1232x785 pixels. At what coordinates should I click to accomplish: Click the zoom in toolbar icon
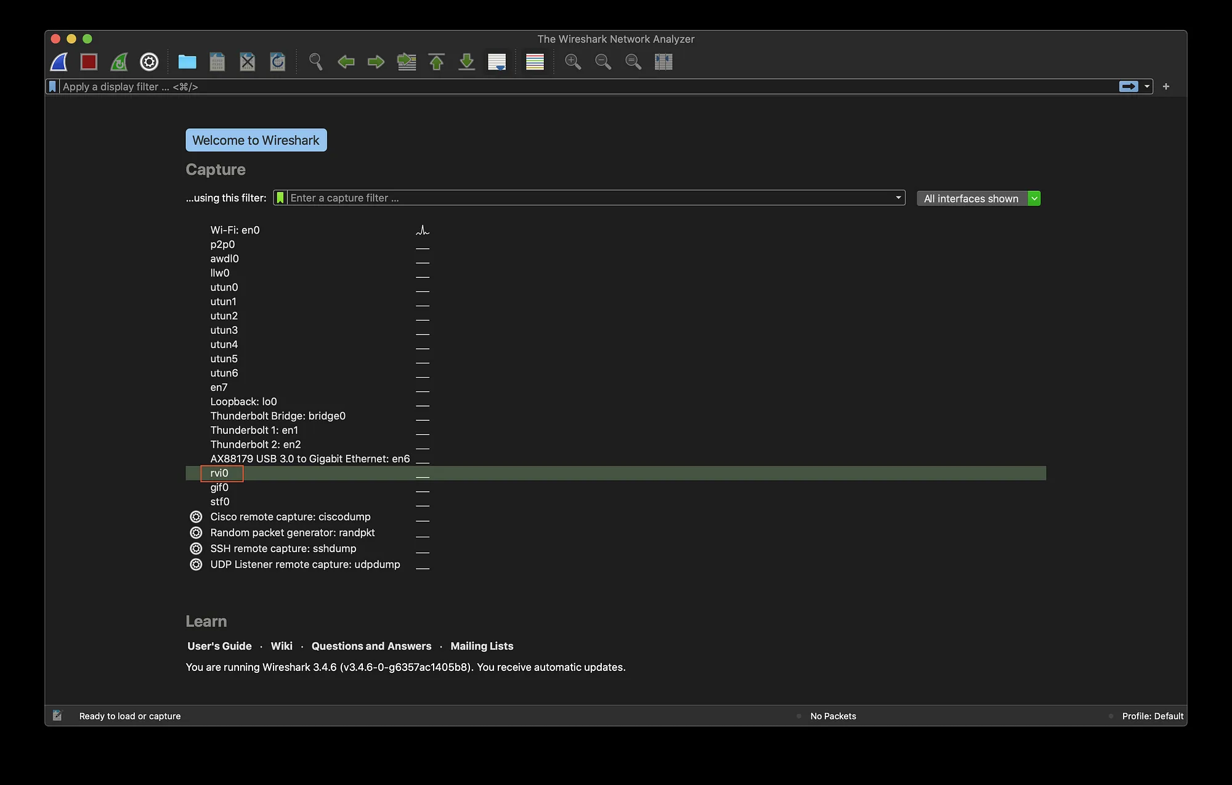[x=573, y=62]
